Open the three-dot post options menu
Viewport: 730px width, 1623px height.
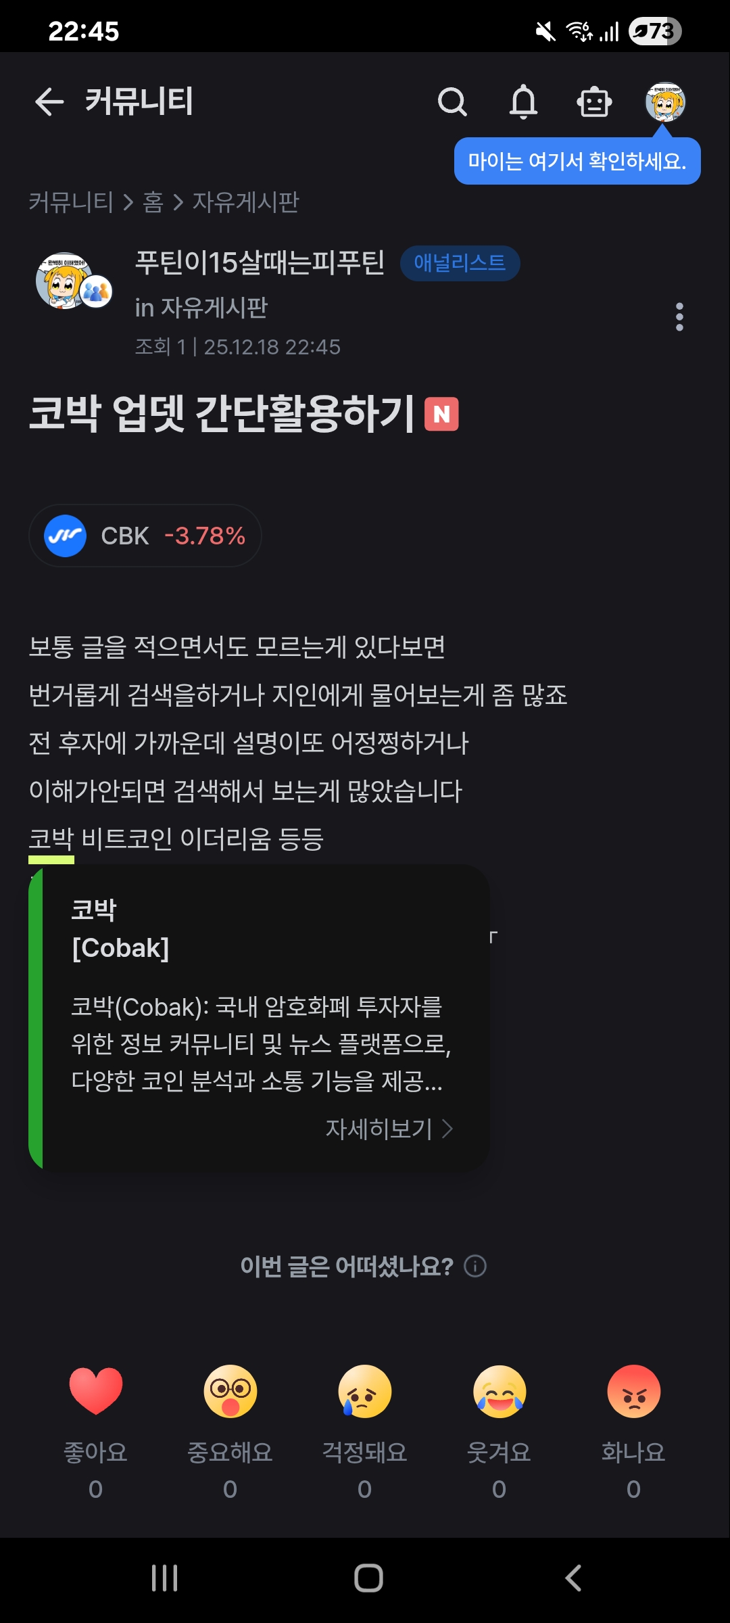click(x=679, y=318)
